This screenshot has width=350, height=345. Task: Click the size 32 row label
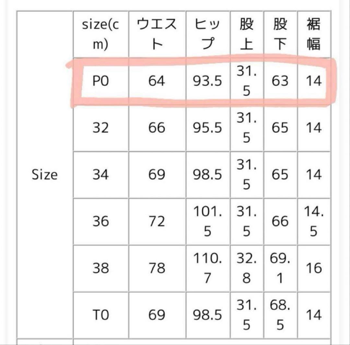point(101,128)
